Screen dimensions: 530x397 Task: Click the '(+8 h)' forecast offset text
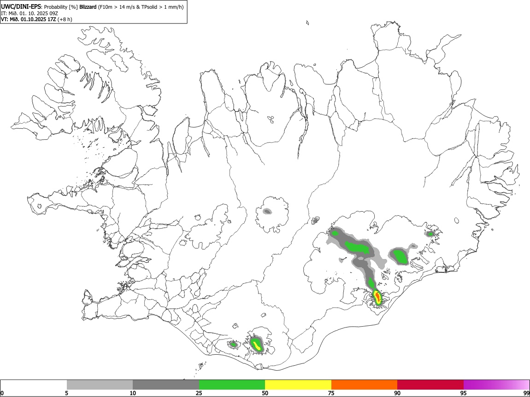click(x=65, y=19)
